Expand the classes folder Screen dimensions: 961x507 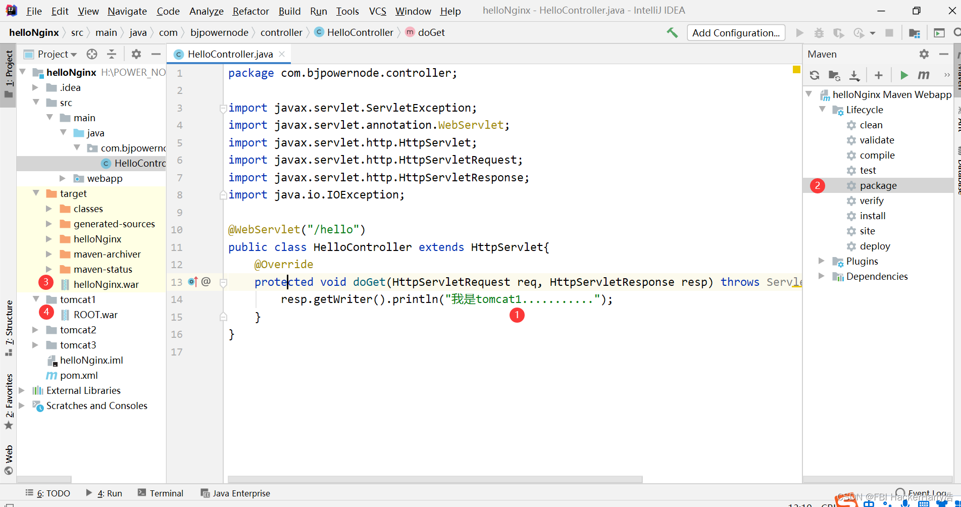click(49, 209)
